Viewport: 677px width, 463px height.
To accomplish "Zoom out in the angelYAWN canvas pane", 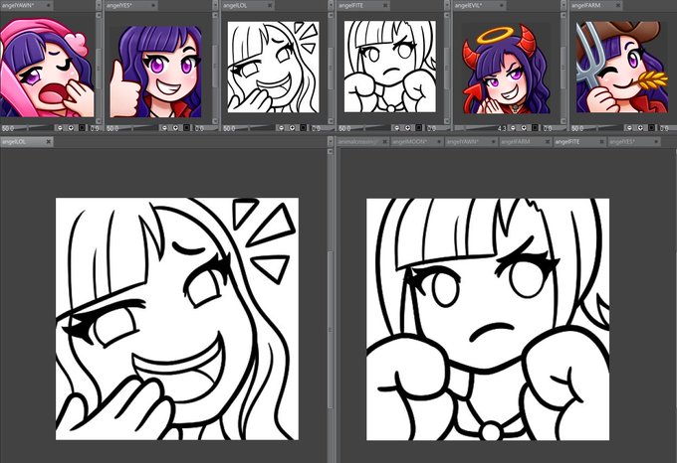I will pos(60,128).
